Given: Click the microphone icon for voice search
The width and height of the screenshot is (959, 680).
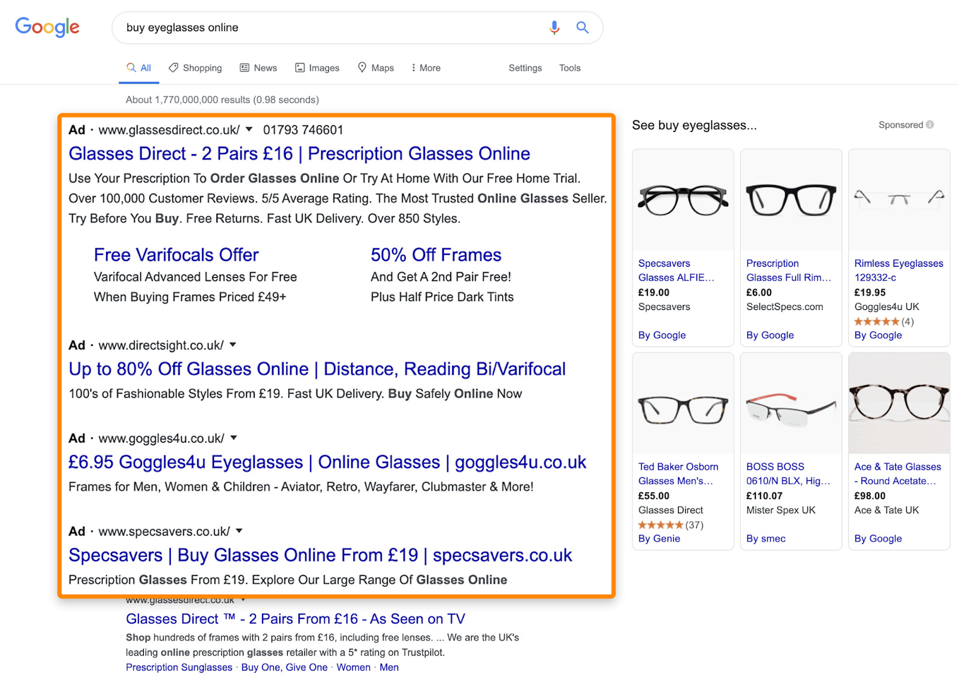Looking at the screenshot, I should pos(554,28).
